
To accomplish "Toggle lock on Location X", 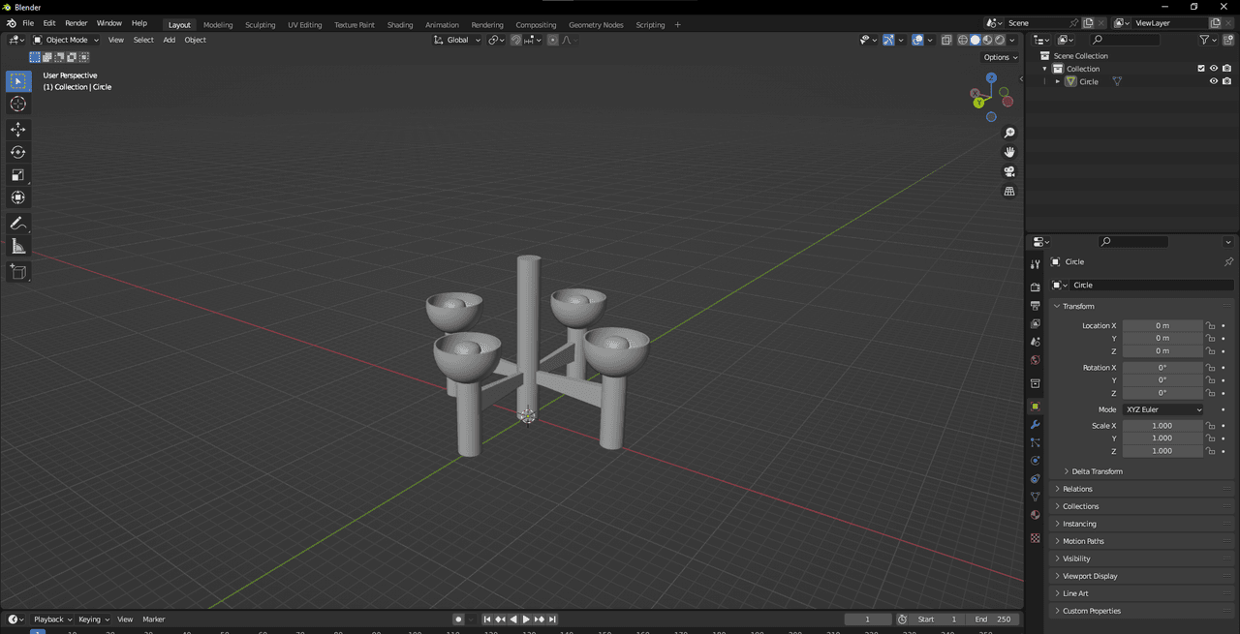I will (x=1211, y=326).
